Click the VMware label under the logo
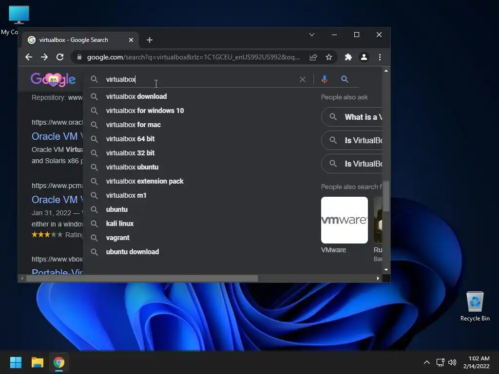This screenshot has width=499, height=374. click(x=333, y=250)
